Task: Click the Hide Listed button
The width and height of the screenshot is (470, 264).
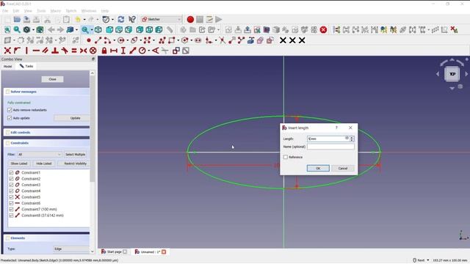Action: 44,164
